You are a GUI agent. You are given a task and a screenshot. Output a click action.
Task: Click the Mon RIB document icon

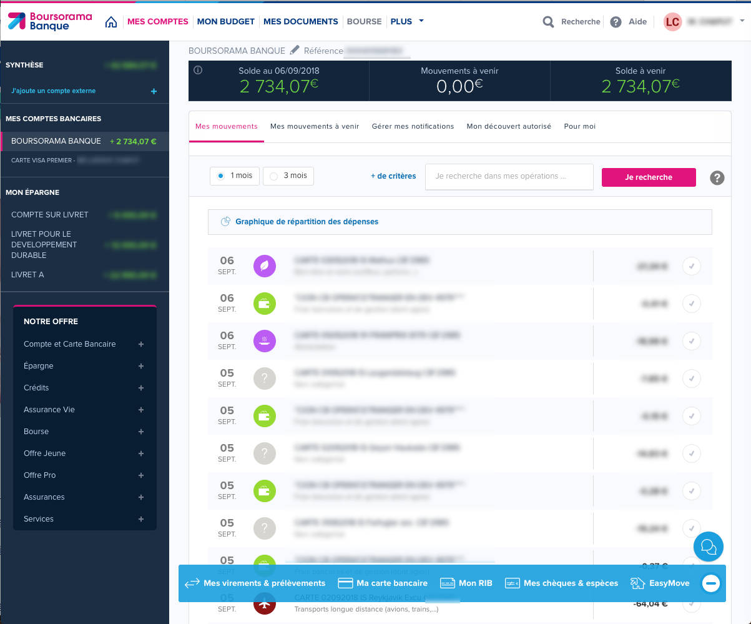pyautogui.click(x=447, y=583)
